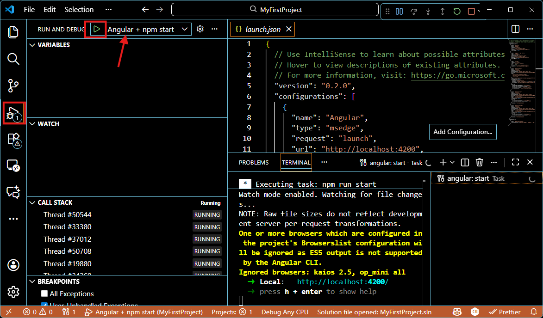Open the Selection menu
This screenshot has width=543, height=318.
tap(79, 9)
